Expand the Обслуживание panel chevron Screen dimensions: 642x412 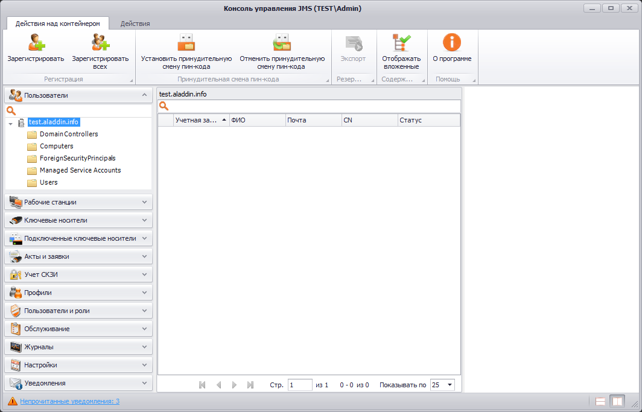145,329
